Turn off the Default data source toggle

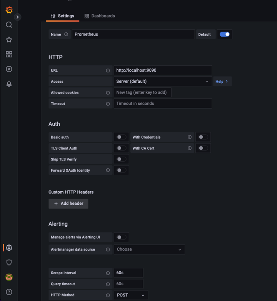point(225,34)
